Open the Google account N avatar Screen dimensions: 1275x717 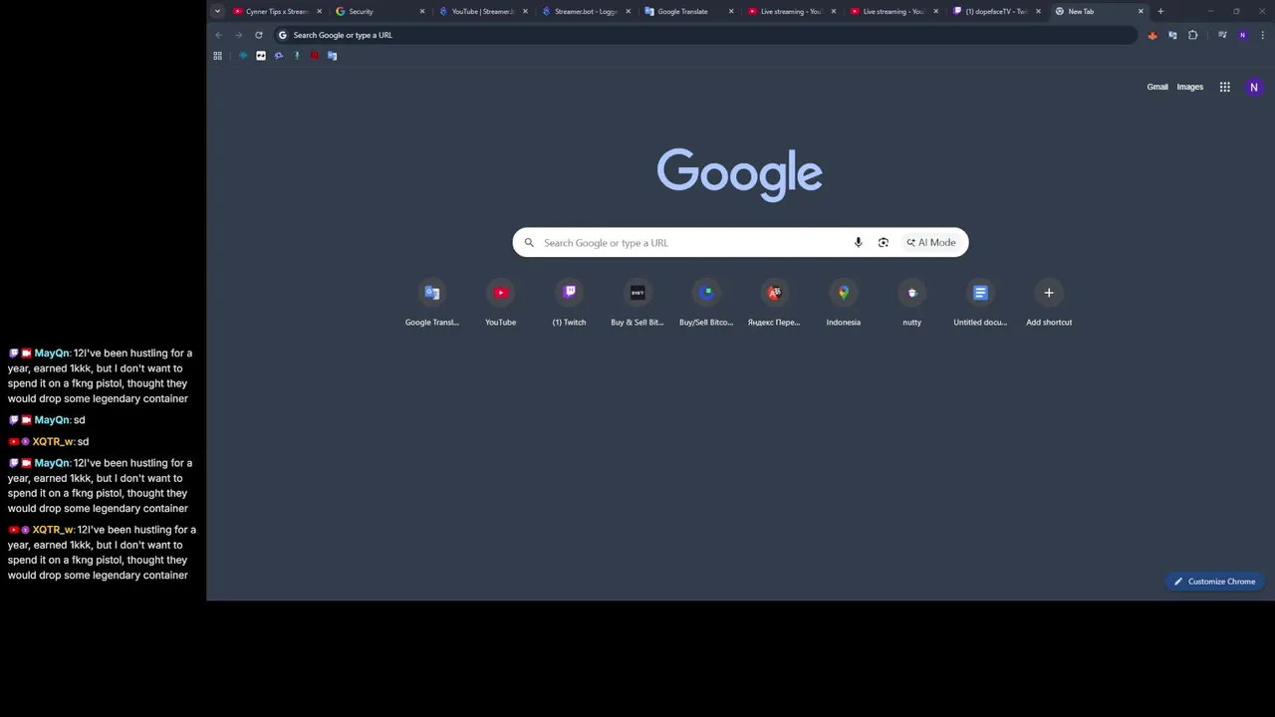(1254, 87)
